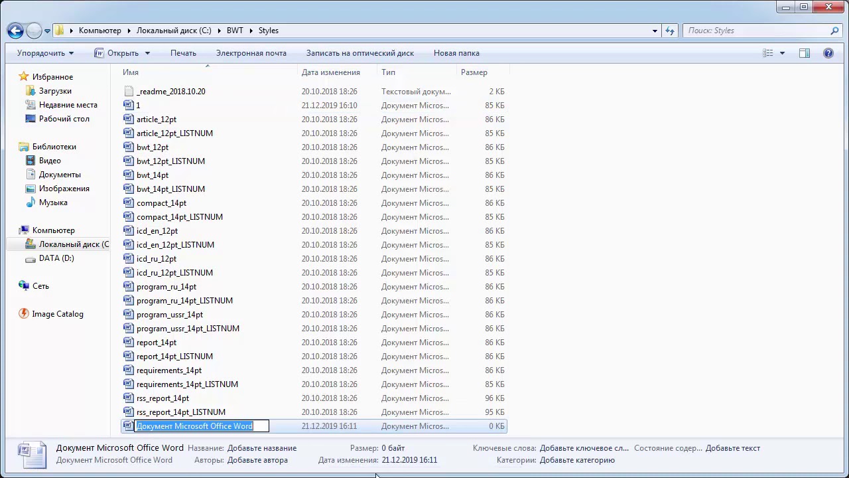Select the rss_report_14pt_LISTNUM file
The height and width of the screenshot is (478, 849).
[180, 412]
